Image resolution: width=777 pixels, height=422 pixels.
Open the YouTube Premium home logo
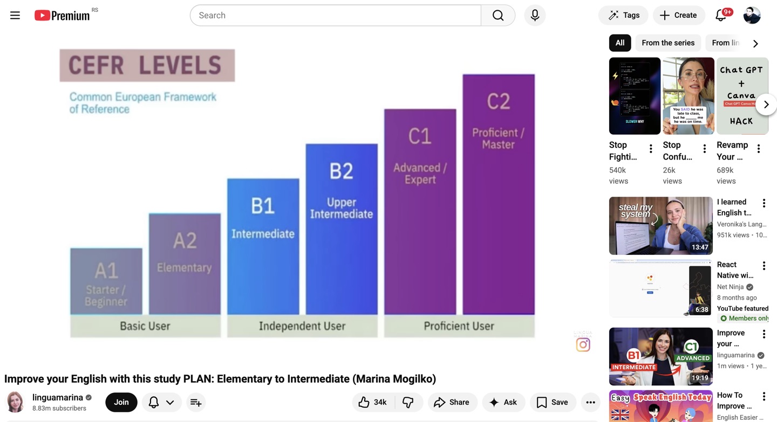[62, 15]
